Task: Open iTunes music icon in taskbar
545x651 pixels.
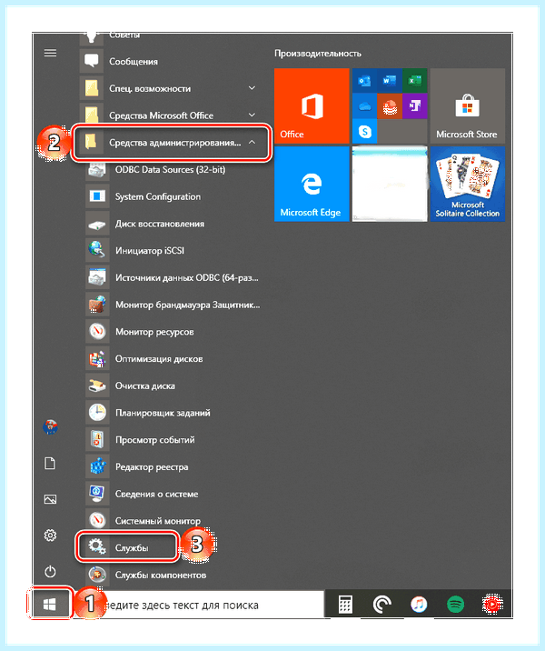Action: [419, 604]
